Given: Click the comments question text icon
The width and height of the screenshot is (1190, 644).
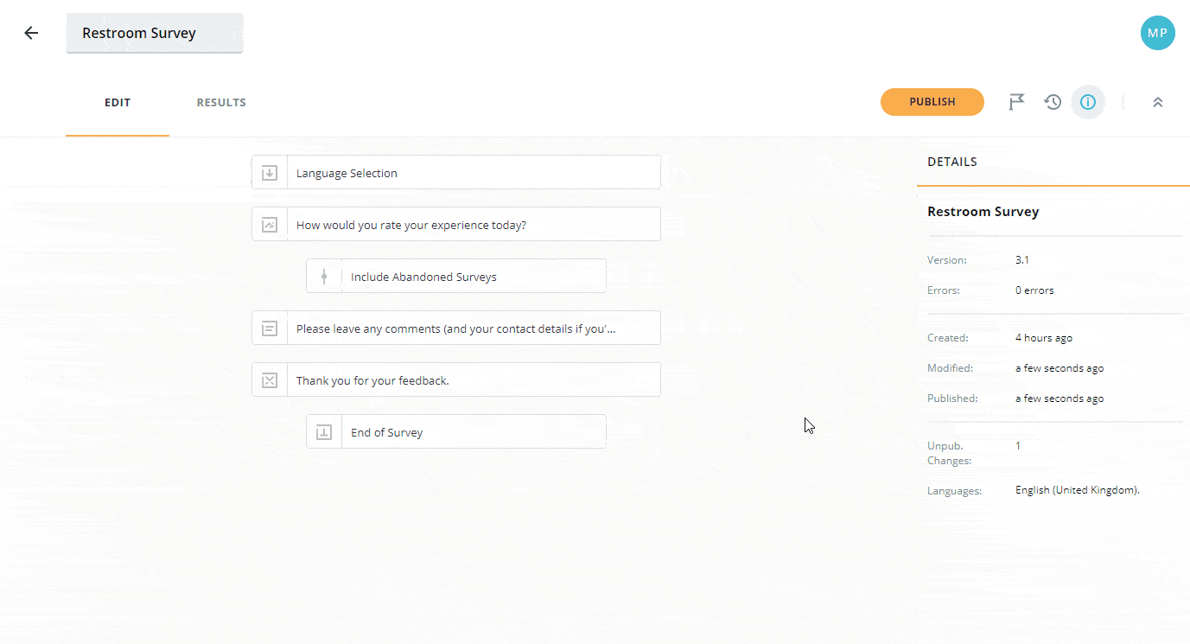Looking at the screenshot, I should 270,328.
